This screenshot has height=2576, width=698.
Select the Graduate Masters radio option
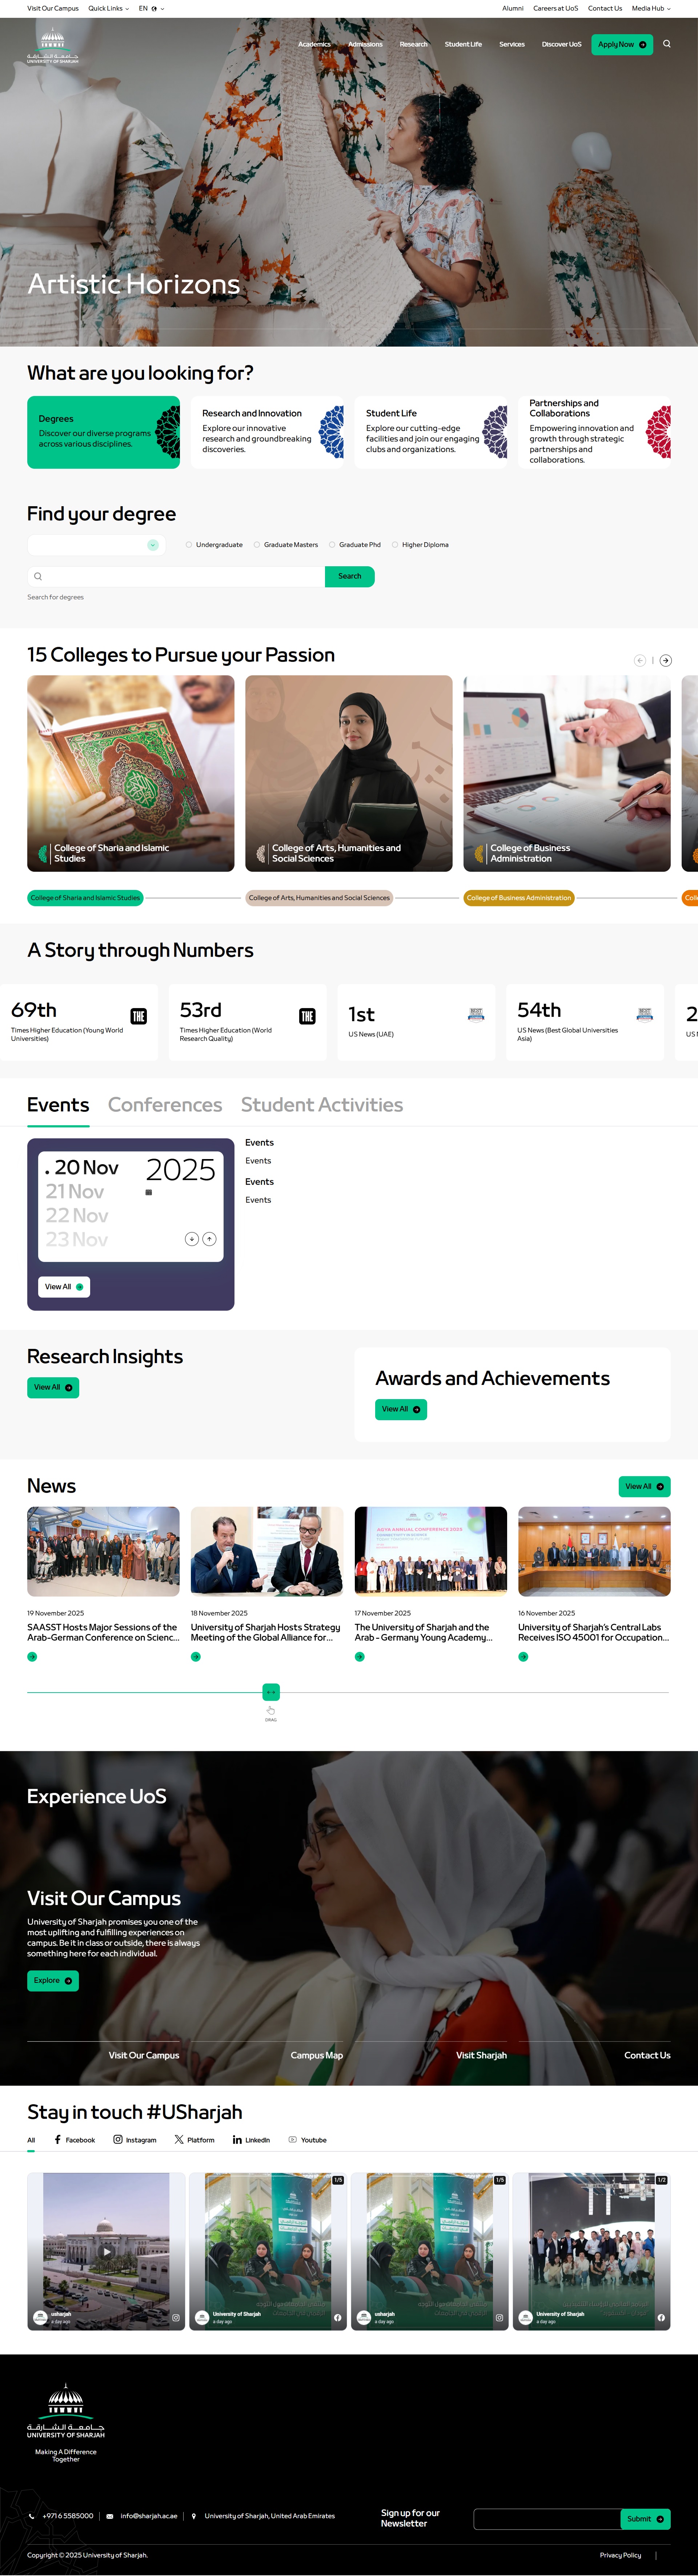257,545
